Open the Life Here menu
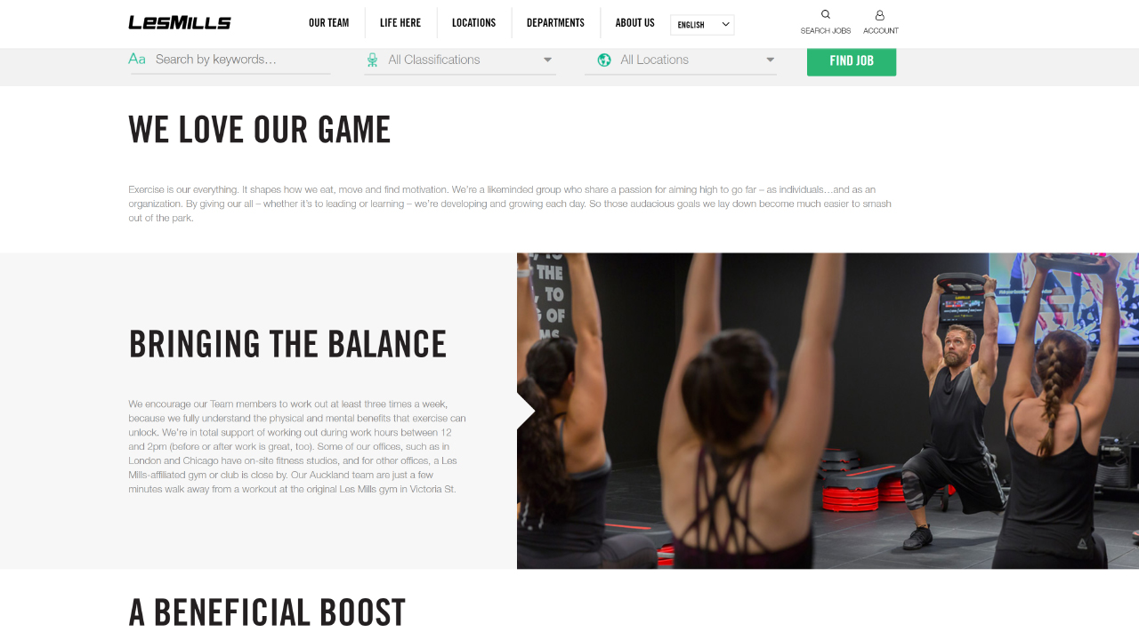 tap(400, 23)
